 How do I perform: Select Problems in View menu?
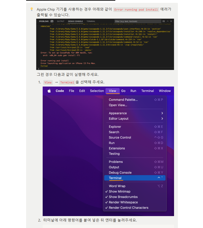(135, 162)
